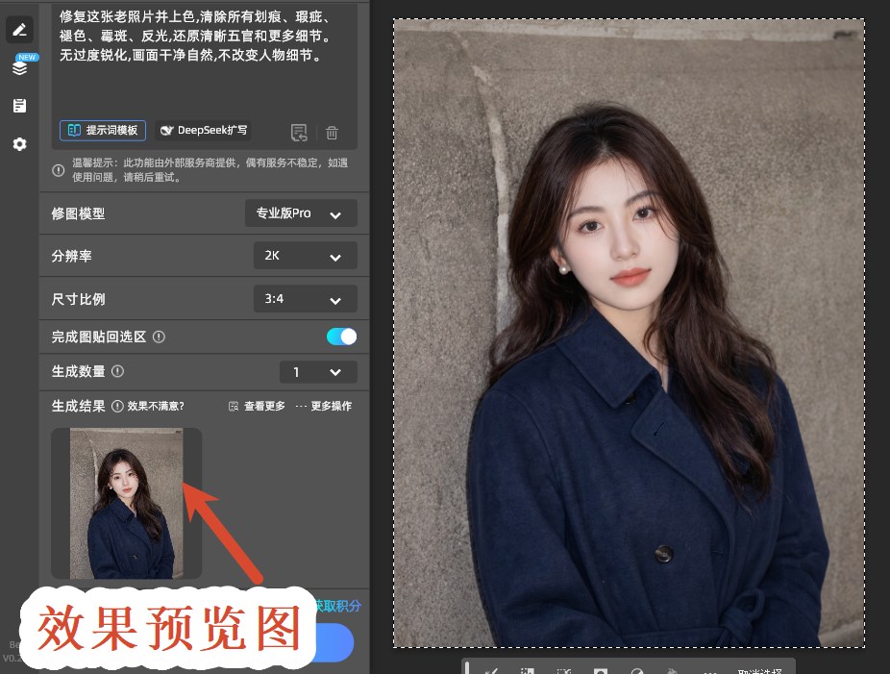The height and width of the screenshot is (674, 890).
Task: Click the save prompt icon beside trash
Action: [x=299, y=133]
